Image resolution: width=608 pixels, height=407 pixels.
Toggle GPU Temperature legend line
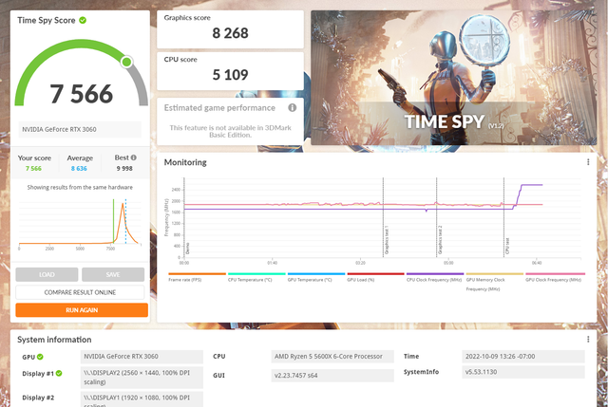click(316, 276)
